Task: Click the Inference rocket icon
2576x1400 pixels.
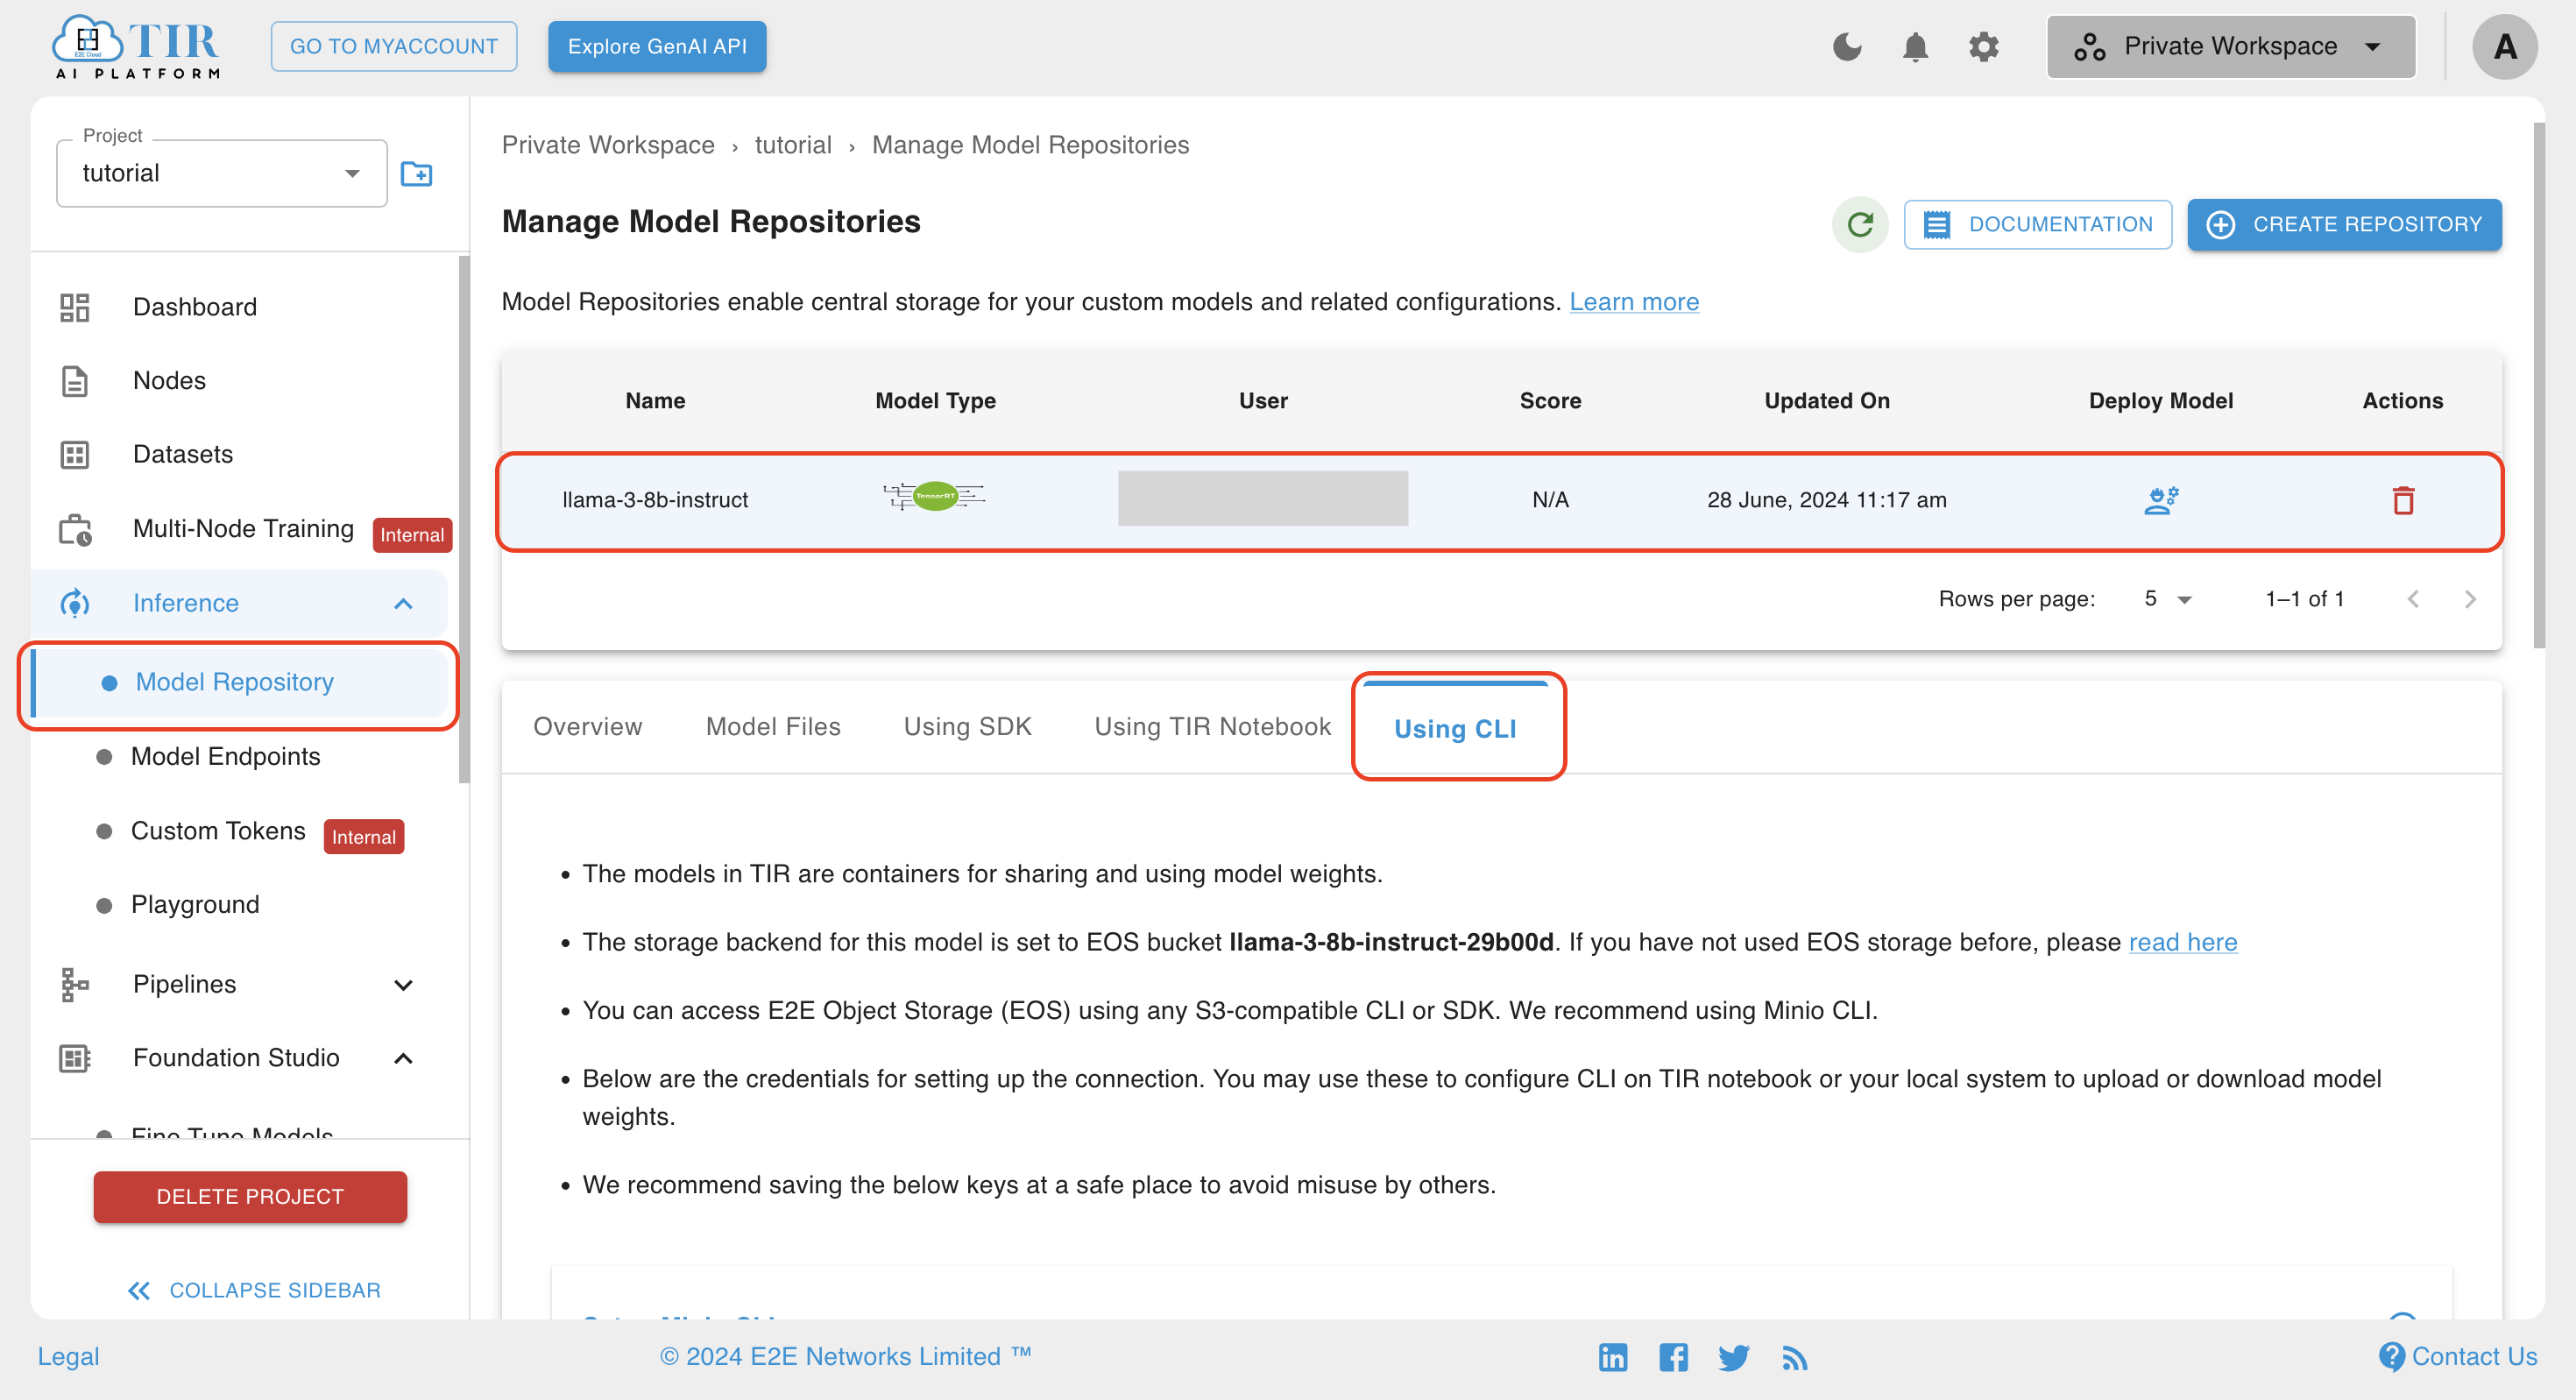Action: tap(75, 604)
